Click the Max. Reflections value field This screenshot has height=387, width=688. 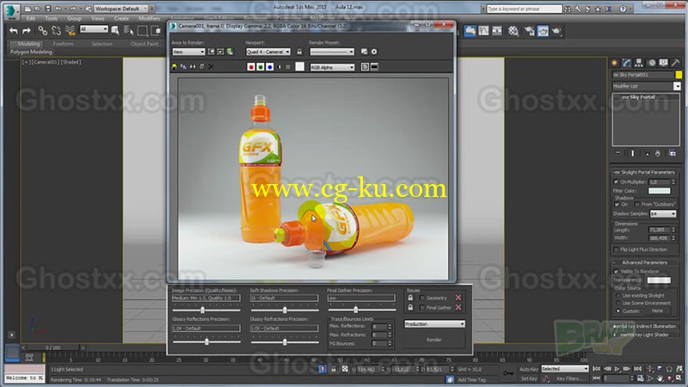(379, 327)
